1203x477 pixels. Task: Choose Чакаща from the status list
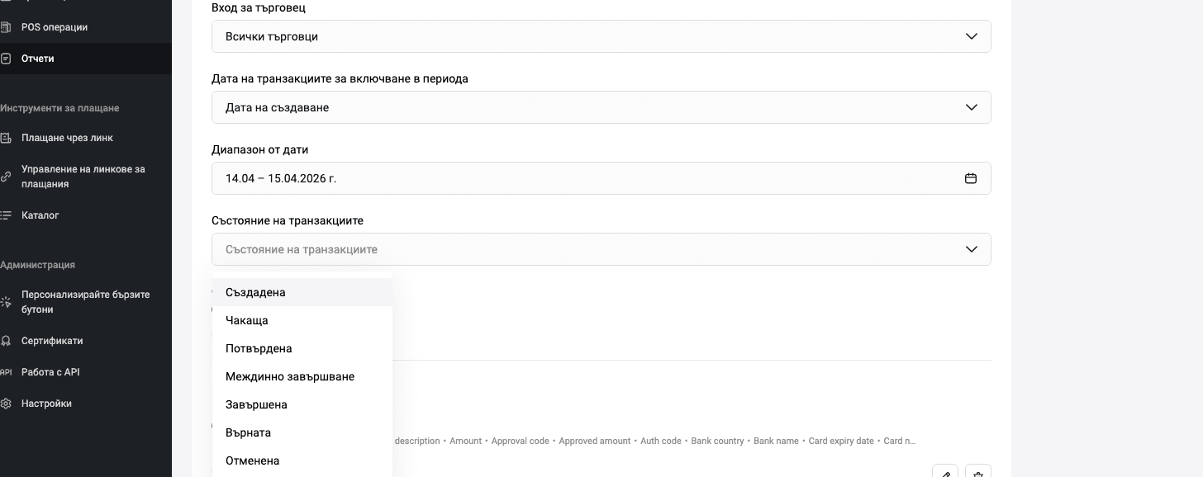click(x=247, y=320)
